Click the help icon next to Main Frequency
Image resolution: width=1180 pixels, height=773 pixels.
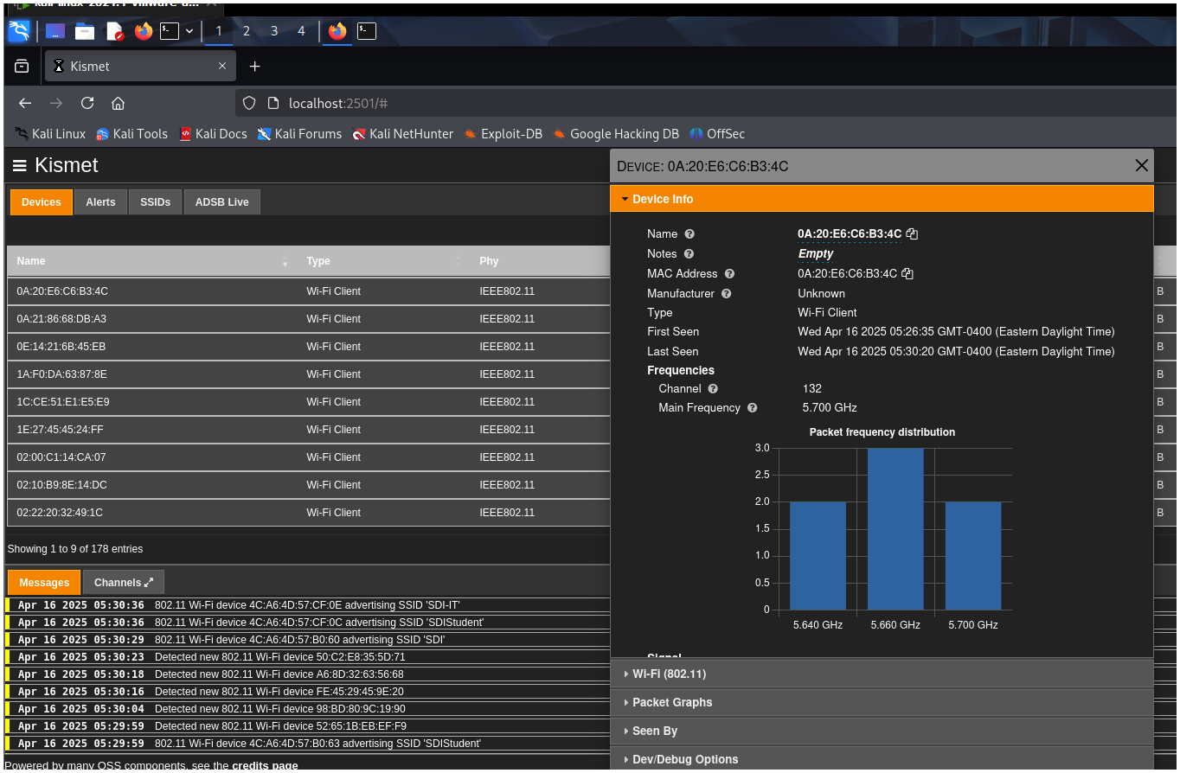click(x=752, y=408)
